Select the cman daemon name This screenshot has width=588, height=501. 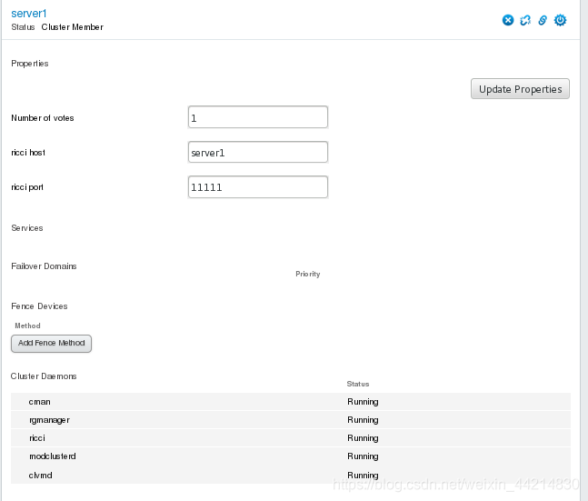(39, 402)
